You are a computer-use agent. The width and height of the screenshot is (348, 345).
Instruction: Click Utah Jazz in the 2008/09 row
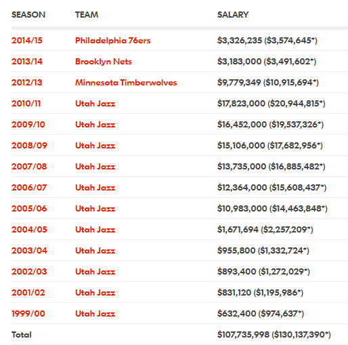95,146
